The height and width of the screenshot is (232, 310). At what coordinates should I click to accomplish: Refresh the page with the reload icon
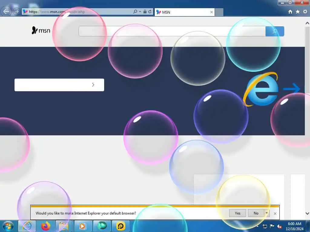click(x=150, y=12)
